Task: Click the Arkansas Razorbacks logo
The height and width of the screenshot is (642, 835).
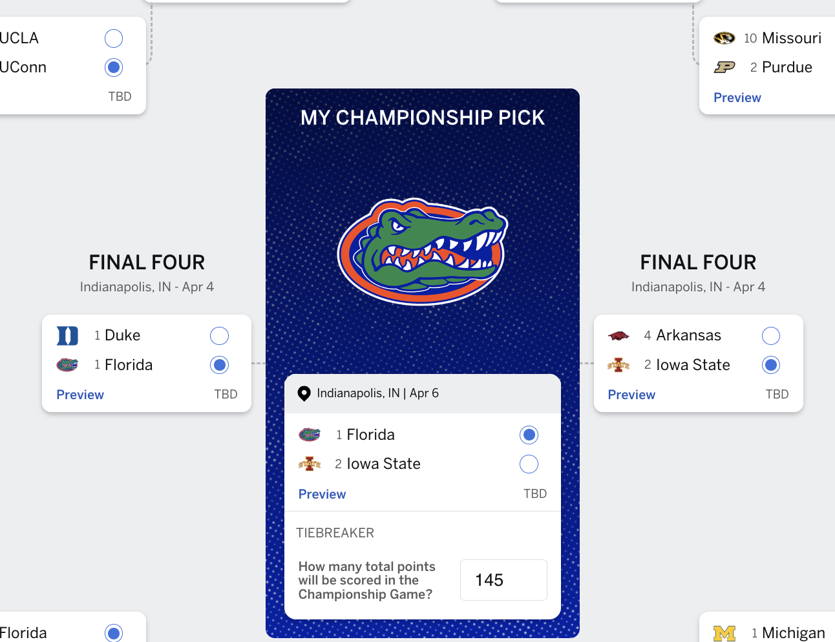Action: click(x=618, y=336)
